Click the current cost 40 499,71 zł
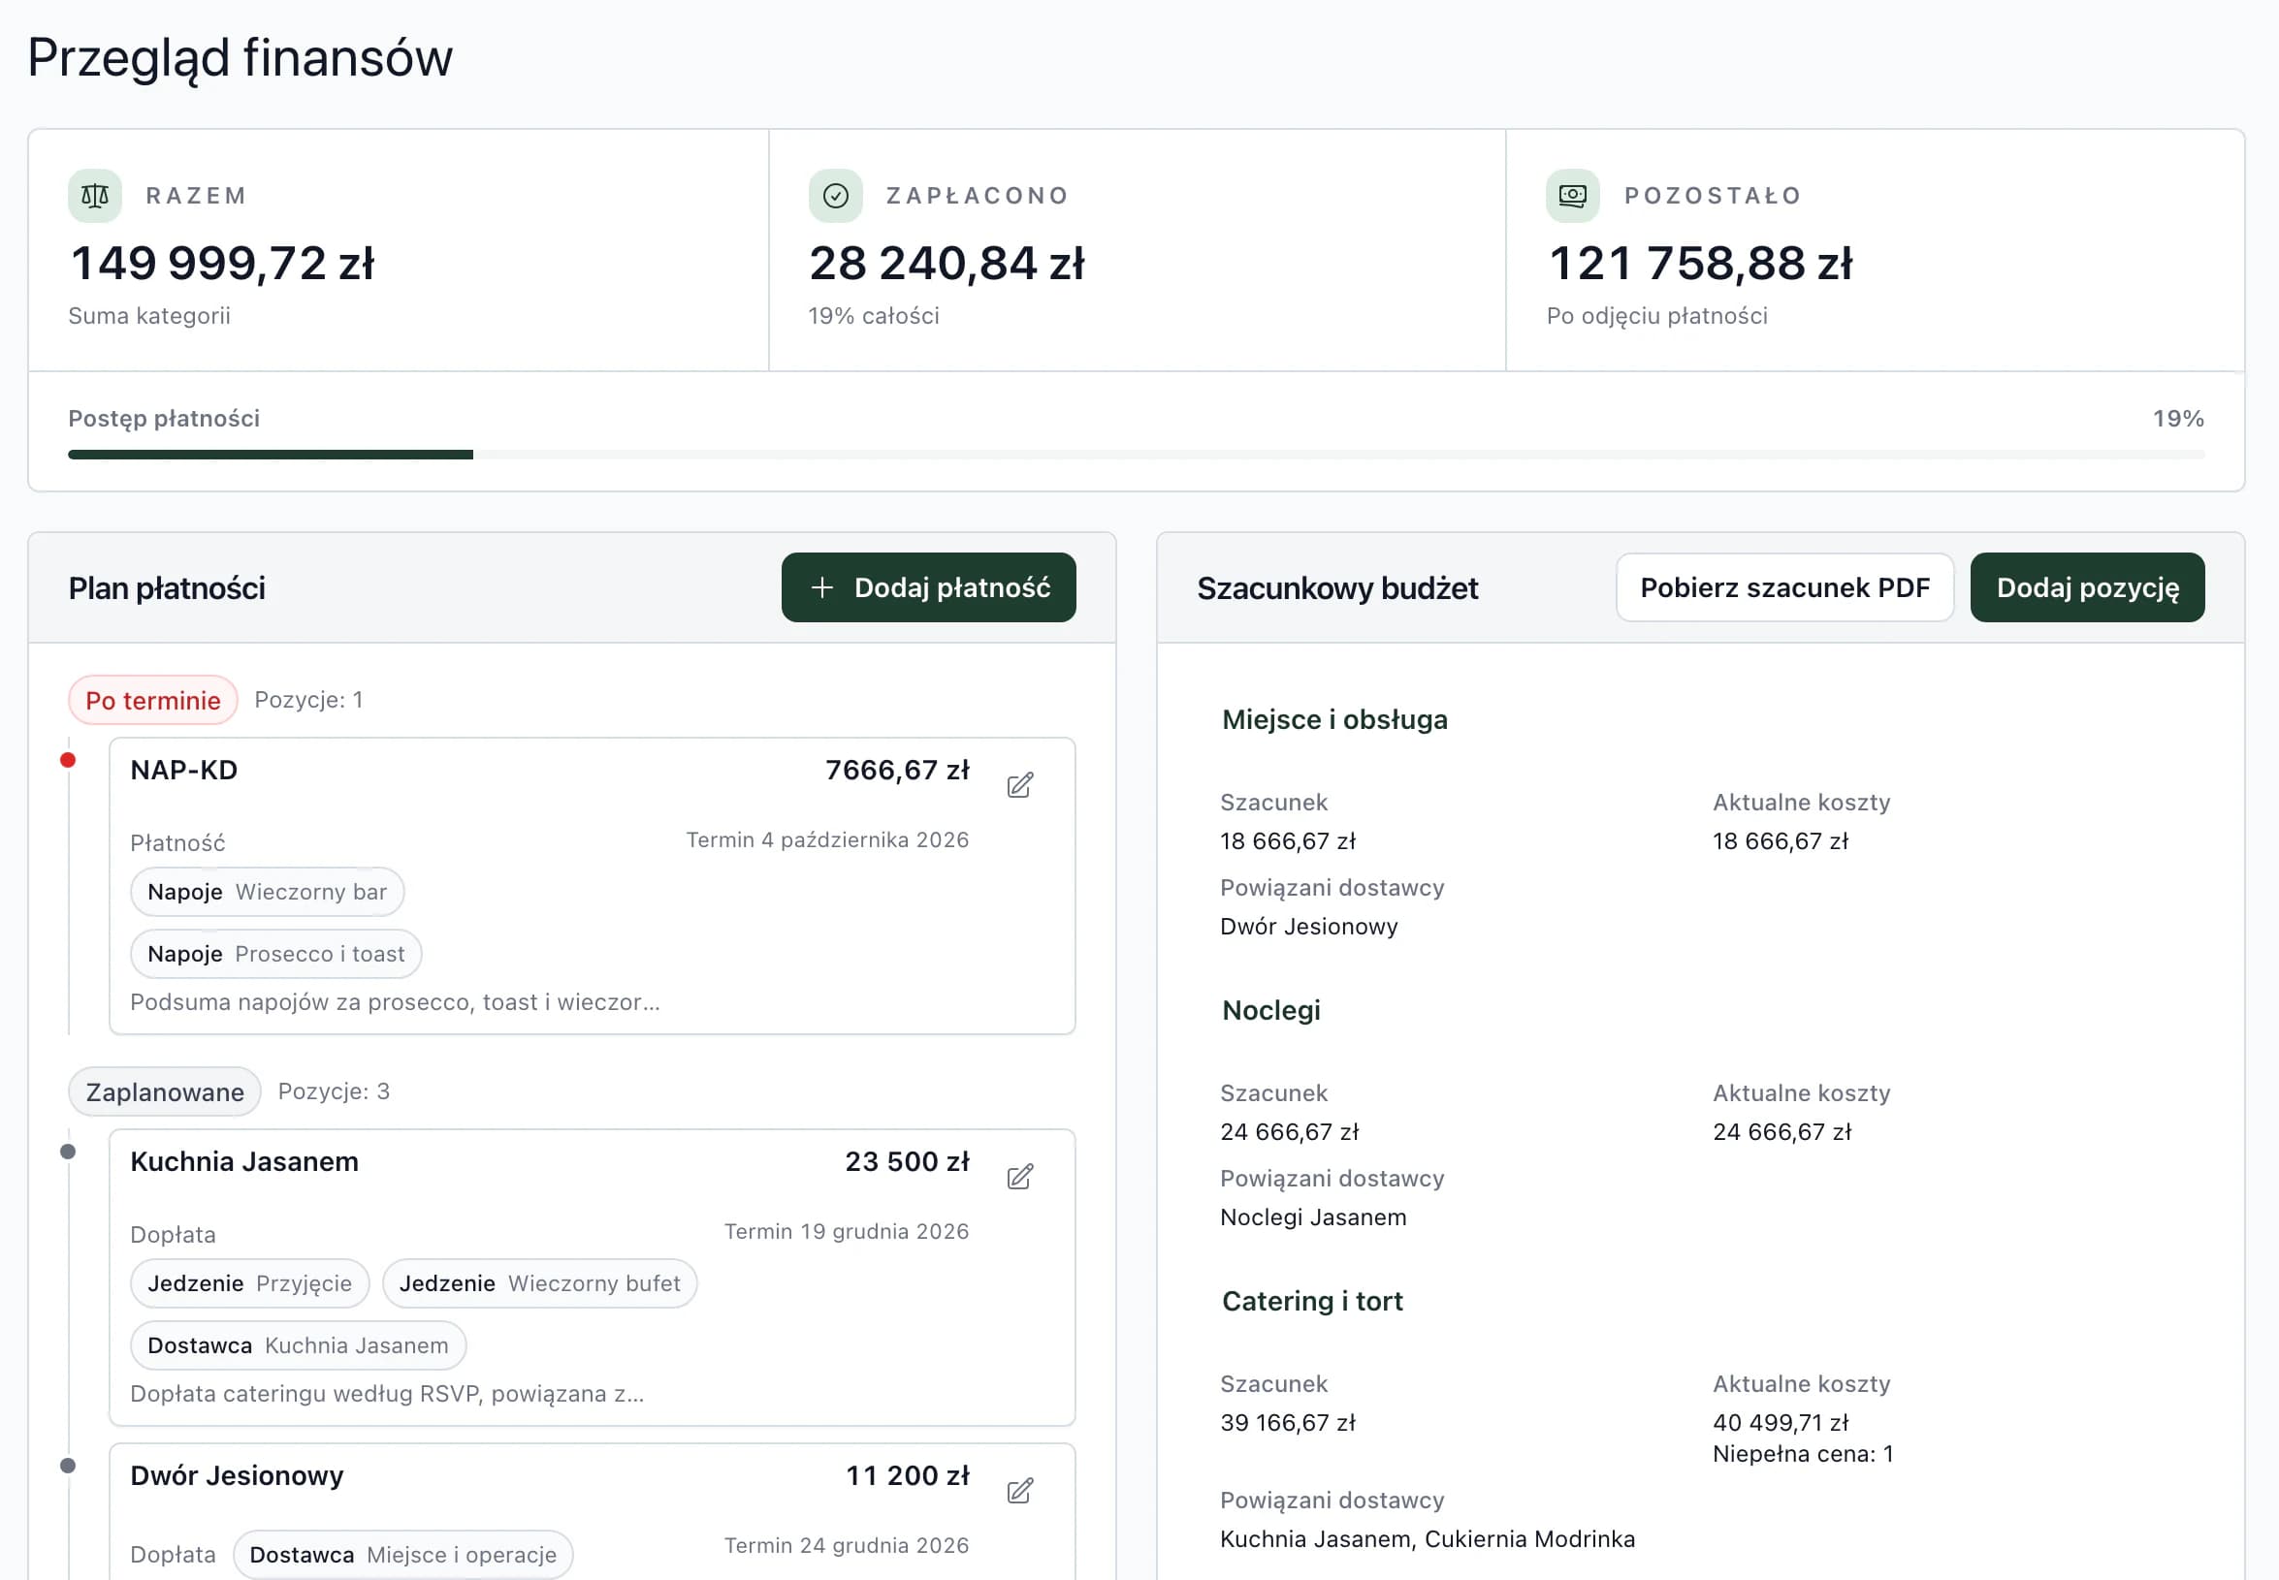Screen dimensions: 2279x1580 click(x=1780, y=1423)
